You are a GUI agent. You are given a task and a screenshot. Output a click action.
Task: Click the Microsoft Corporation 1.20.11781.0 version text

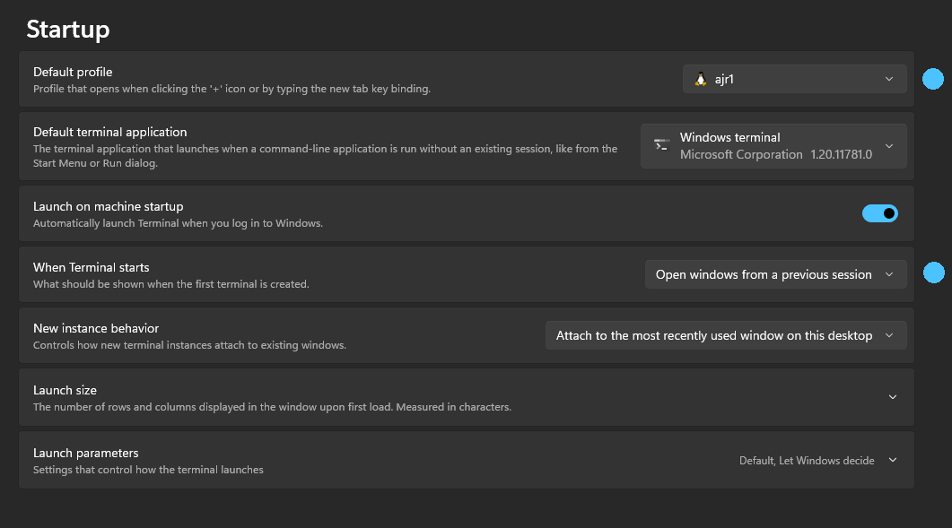(x=775, y=154)
